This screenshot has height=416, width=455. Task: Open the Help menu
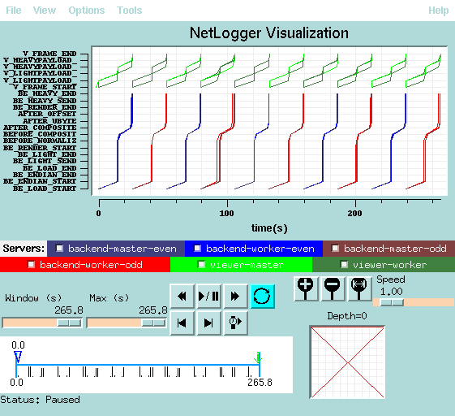point(439,11)
